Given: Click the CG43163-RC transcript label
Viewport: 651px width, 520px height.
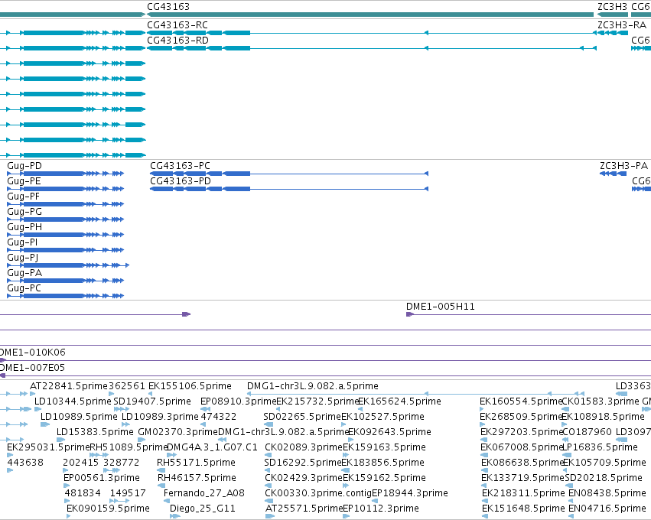Looking at the screenshot, I should [177, 25].
